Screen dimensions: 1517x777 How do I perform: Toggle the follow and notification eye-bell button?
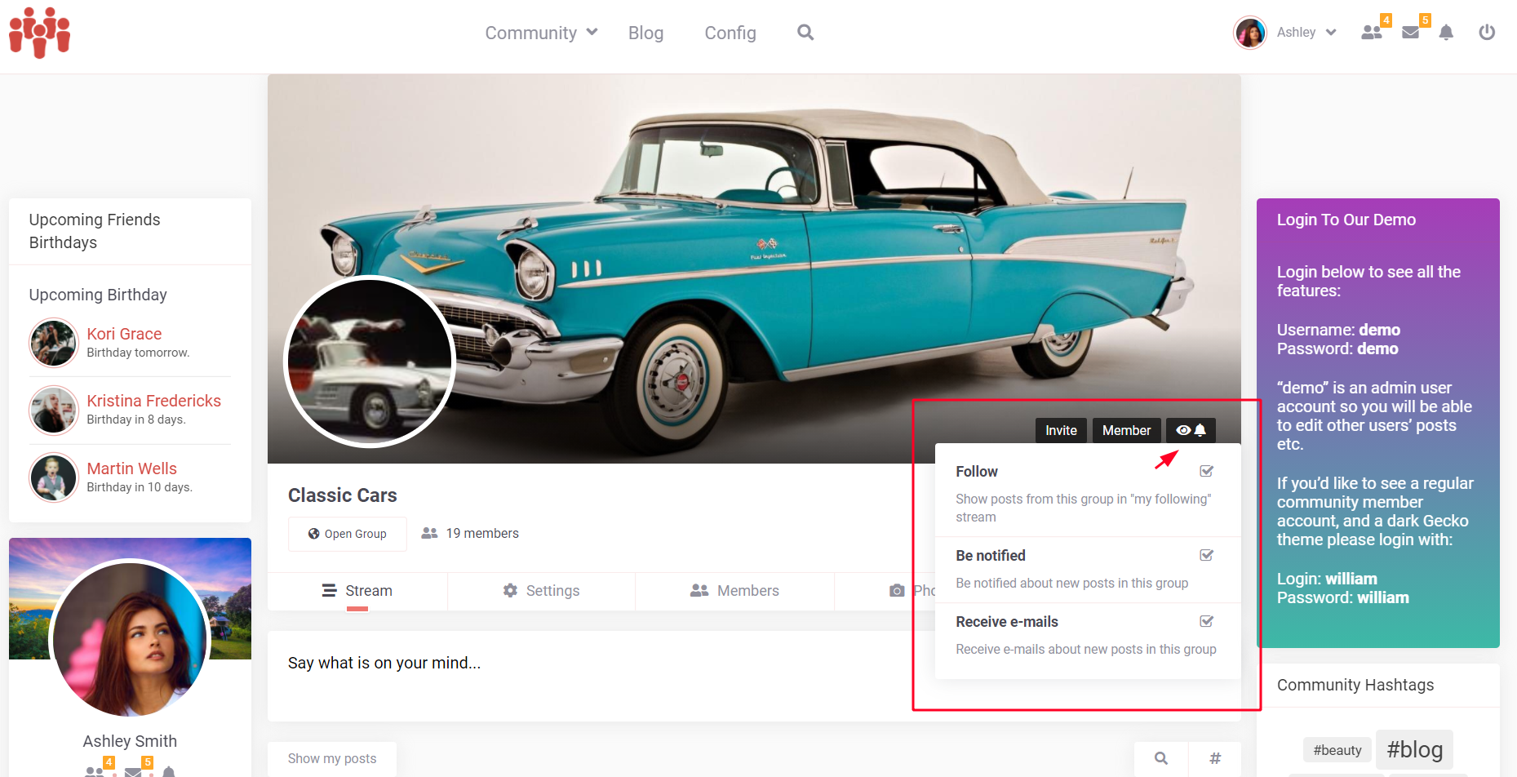pos(1191,430)
